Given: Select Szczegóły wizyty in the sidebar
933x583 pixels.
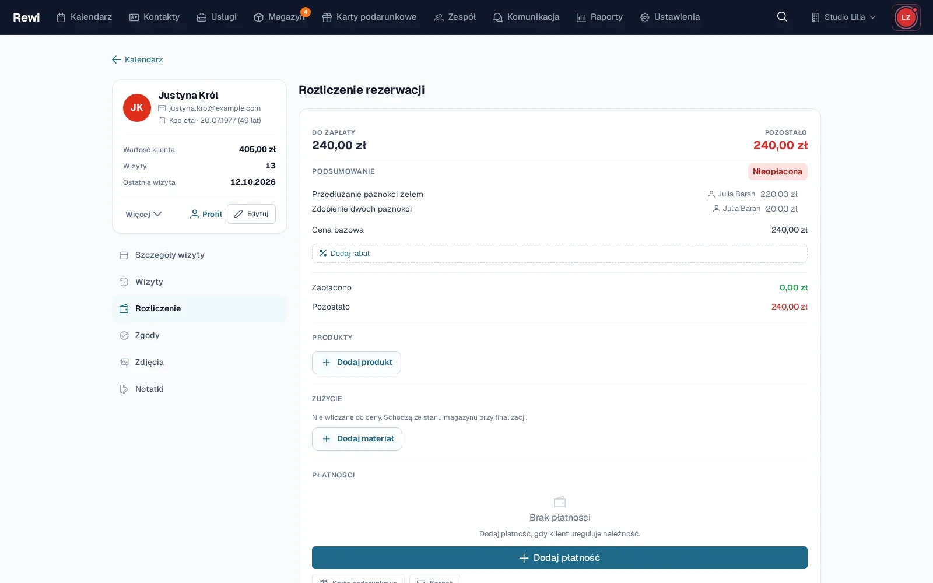Looking at the screenshot, I should 199,255.
